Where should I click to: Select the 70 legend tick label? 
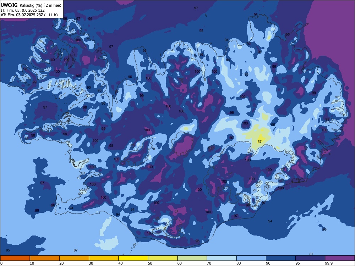pos(209,263)
